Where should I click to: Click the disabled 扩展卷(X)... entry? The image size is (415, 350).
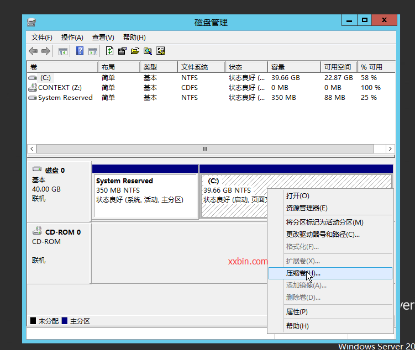(x=330, y=261)
